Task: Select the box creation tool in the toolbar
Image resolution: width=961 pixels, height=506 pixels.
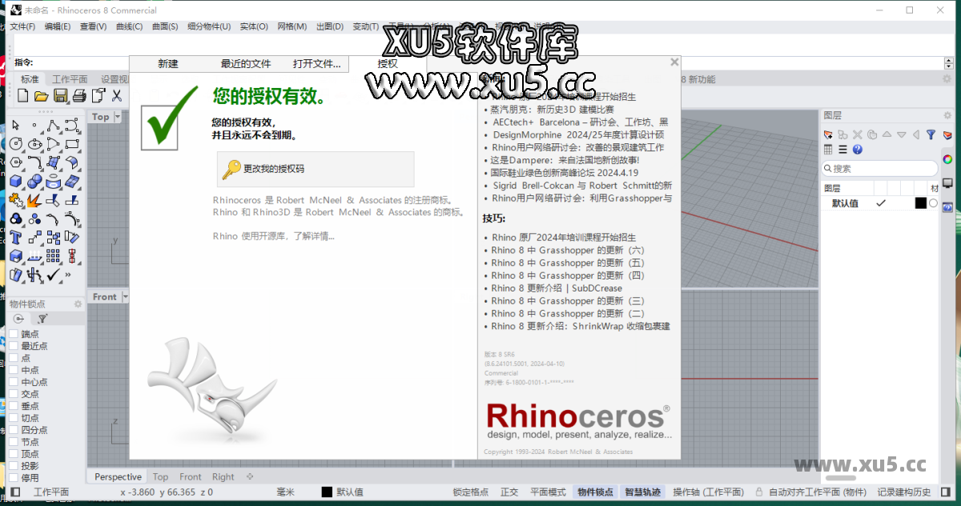Action: click(16, 182)
